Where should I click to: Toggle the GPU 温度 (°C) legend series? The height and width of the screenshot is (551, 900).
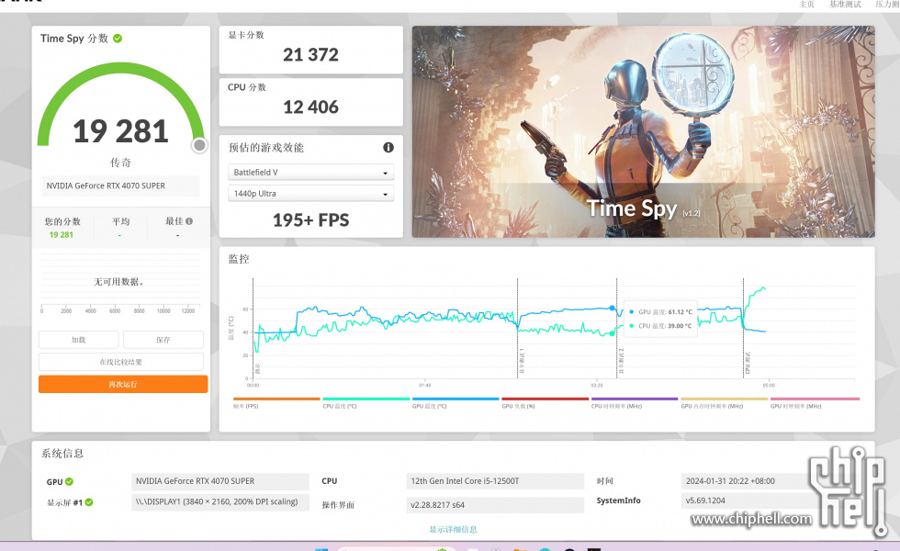[456, 402]
